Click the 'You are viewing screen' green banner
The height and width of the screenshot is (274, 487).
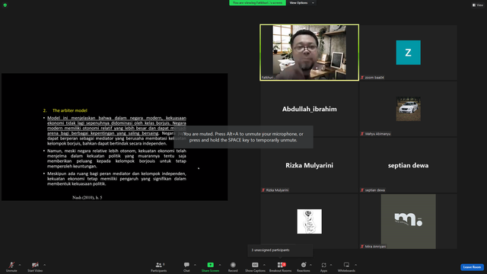tap(257, 3)
